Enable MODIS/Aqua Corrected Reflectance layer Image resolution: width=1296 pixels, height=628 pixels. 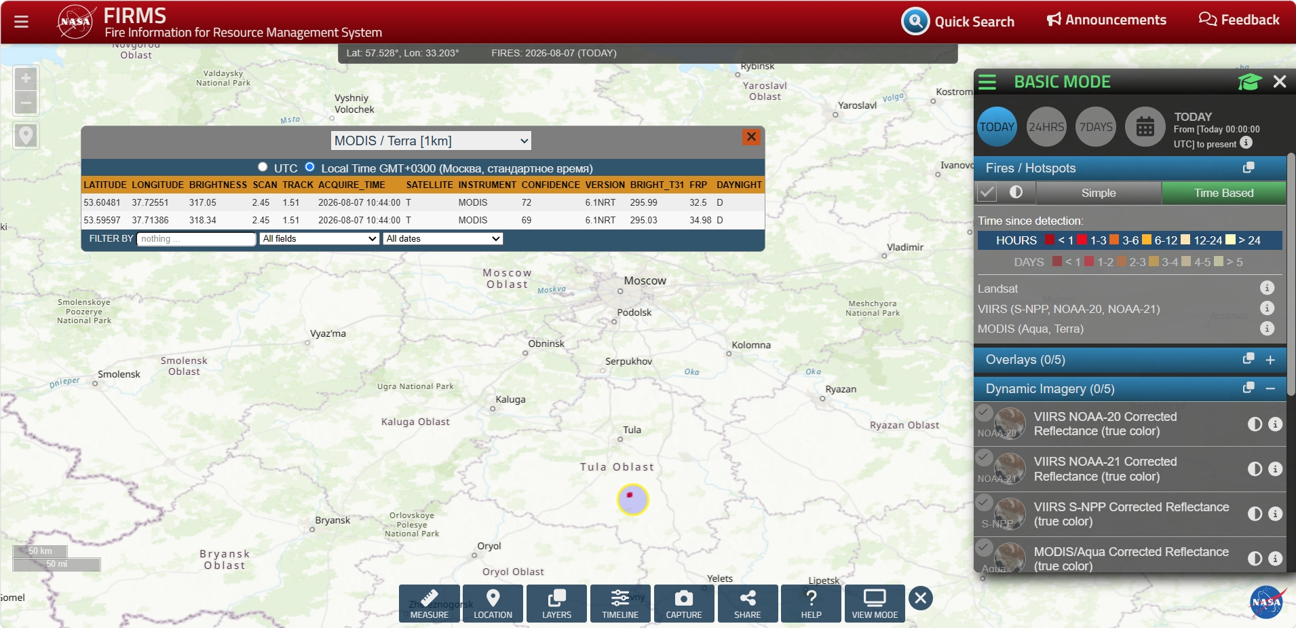point(984,547)
